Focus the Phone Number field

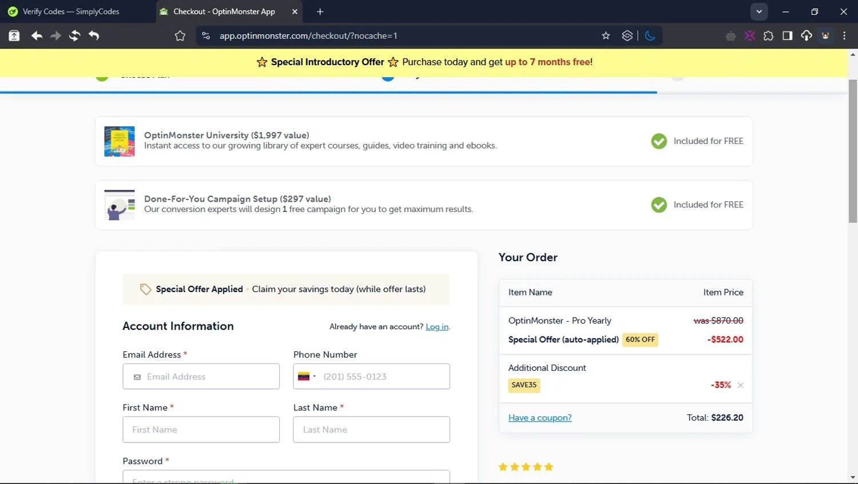click(372, 377)
